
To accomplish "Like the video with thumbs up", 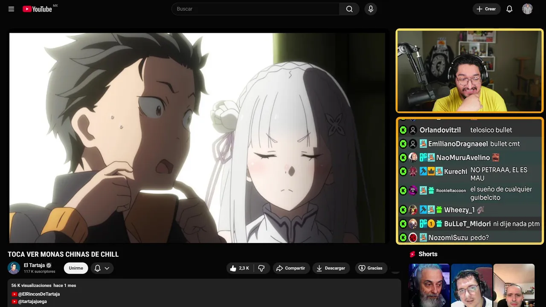I will [x=240, y=268].
